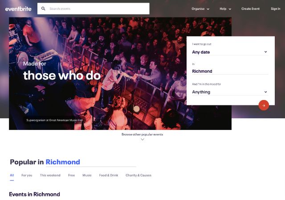Open the Food & Drink tab
The width and height of the screenshot is (285, 200).
click(109, 175)
